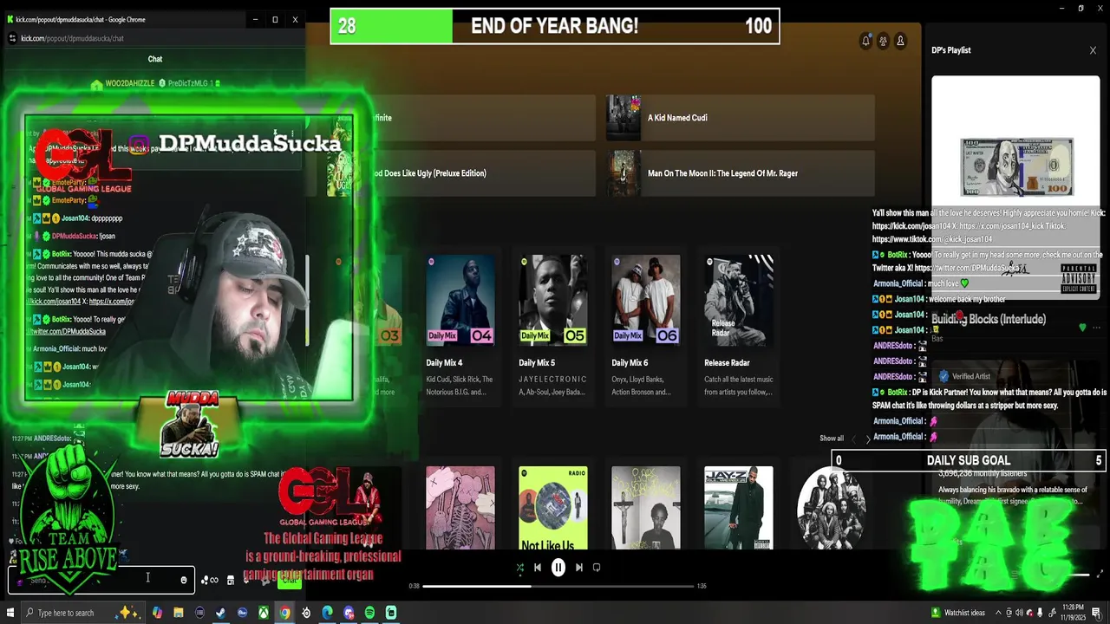The height and width of the screenshot is (624, 1110).
Task: Open A Kid Named Cudi album tile
Action: coord(740,118)
